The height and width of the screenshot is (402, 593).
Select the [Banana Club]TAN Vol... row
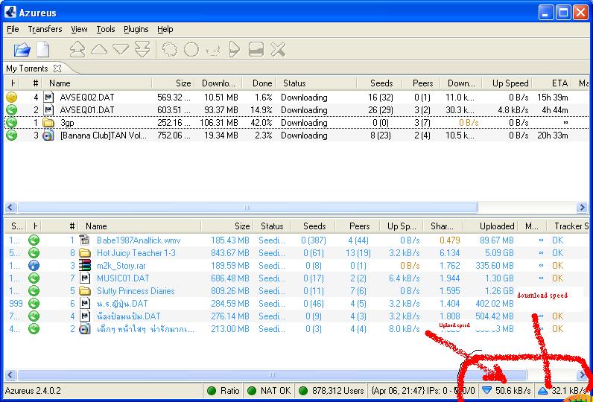tap(296, 135)
